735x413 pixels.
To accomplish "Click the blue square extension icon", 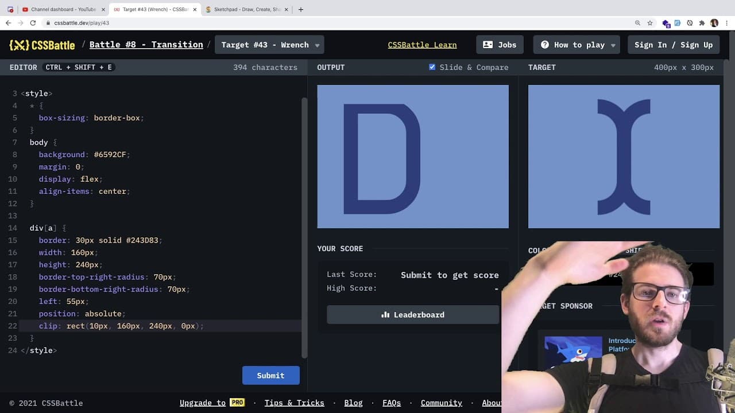I will pyautogui.click(x=678, y=23).
